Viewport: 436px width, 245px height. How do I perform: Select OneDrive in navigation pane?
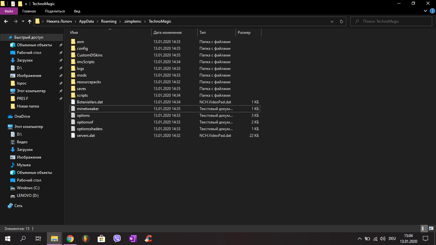pos(22,116)
